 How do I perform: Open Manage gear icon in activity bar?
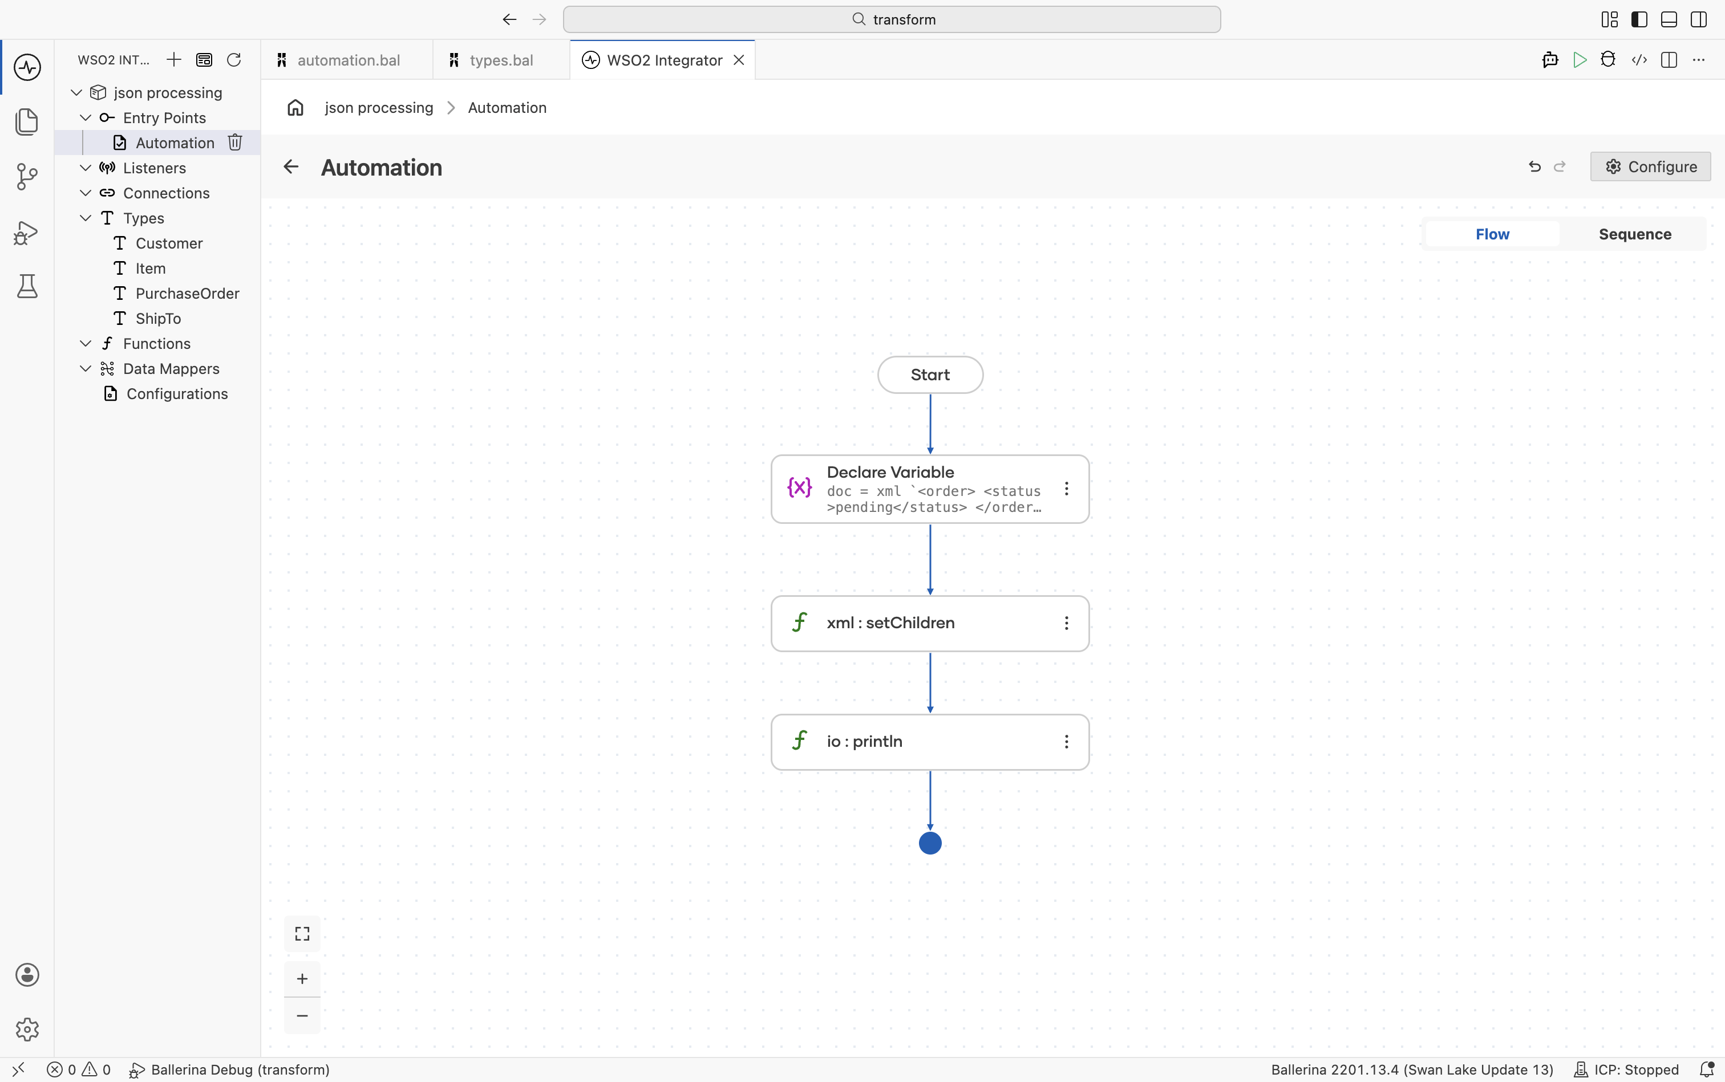[27, 1029]
